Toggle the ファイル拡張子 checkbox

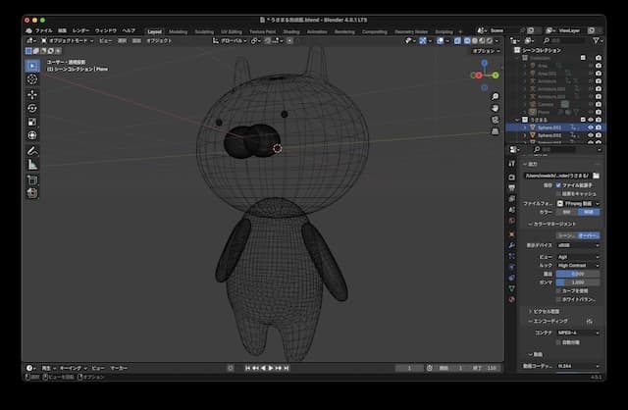pyautogui.click(x=558, y=185)
